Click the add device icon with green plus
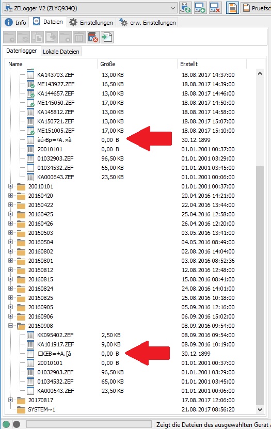Screen dimensions: 271x429 (200, 8)
